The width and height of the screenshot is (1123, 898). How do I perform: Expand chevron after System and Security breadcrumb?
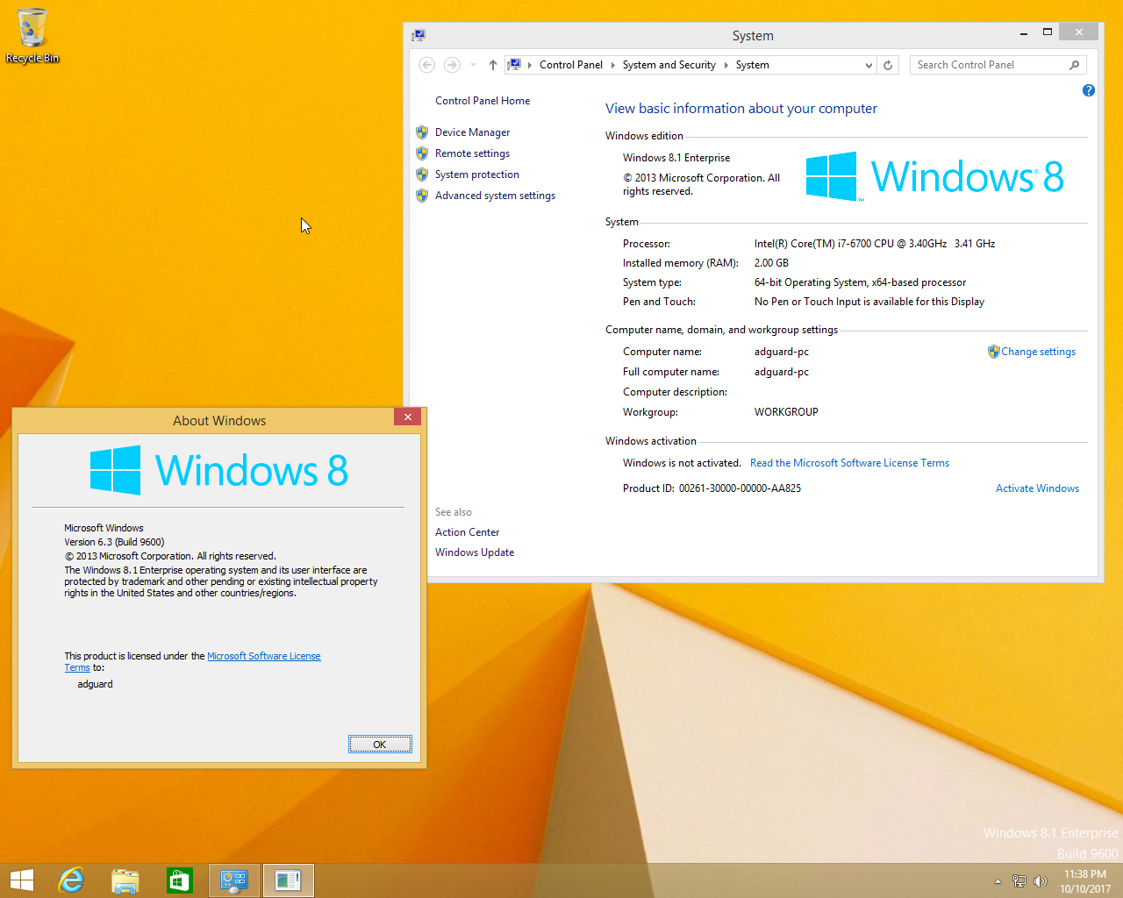(726, 65)
